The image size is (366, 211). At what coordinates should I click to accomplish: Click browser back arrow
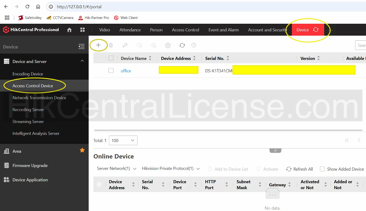coord(6,6)
